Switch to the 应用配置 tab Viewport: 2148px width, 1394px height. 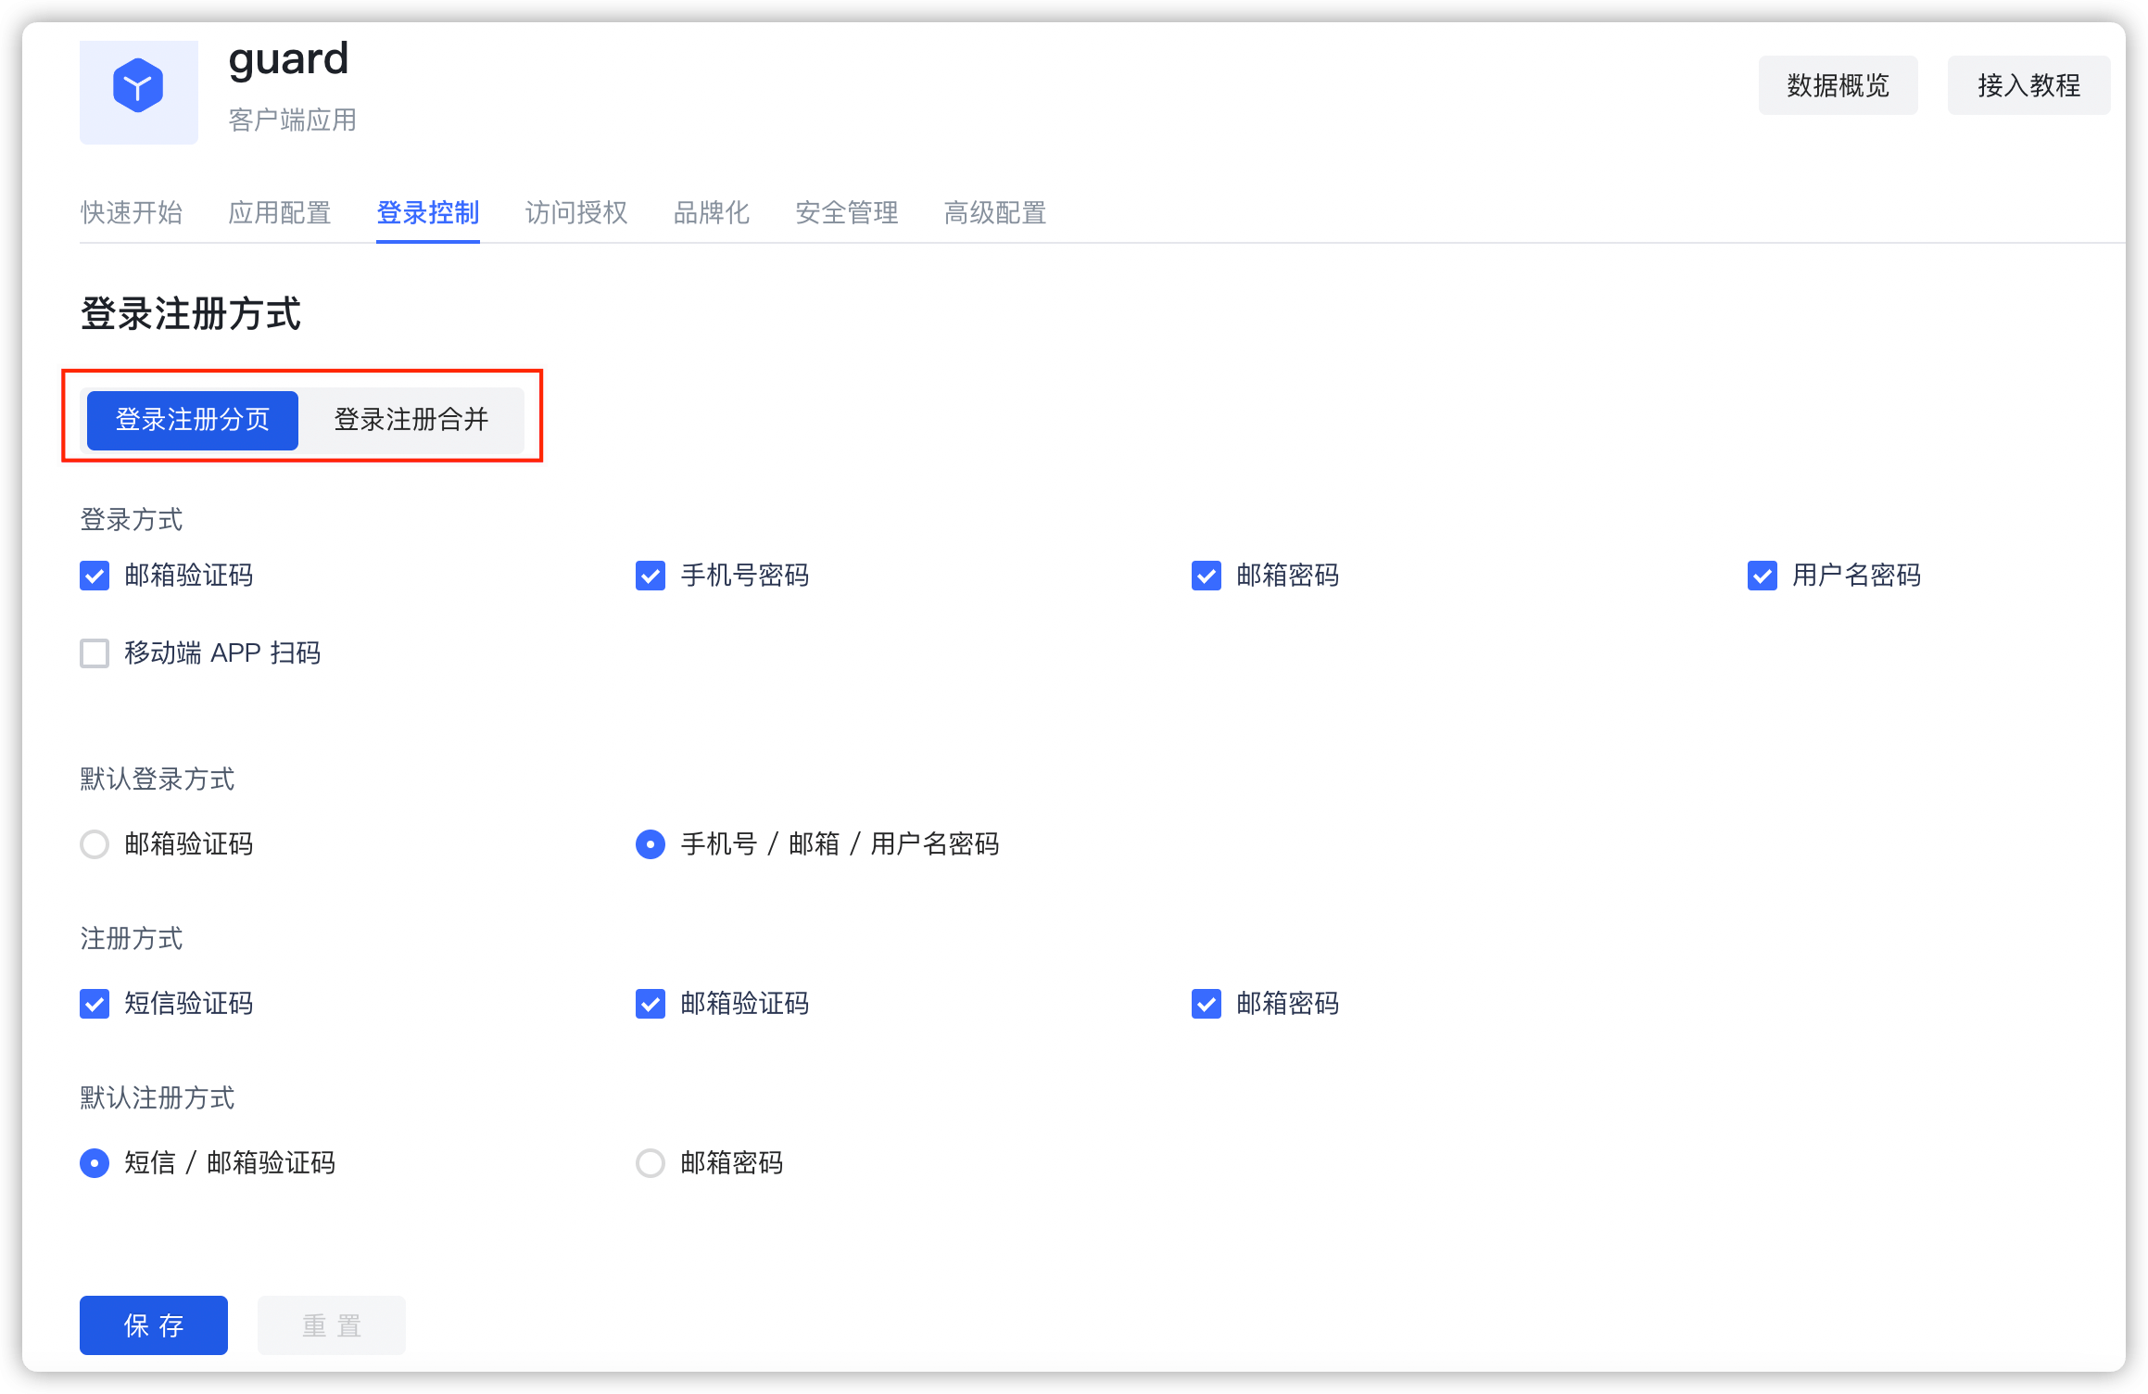280,213
